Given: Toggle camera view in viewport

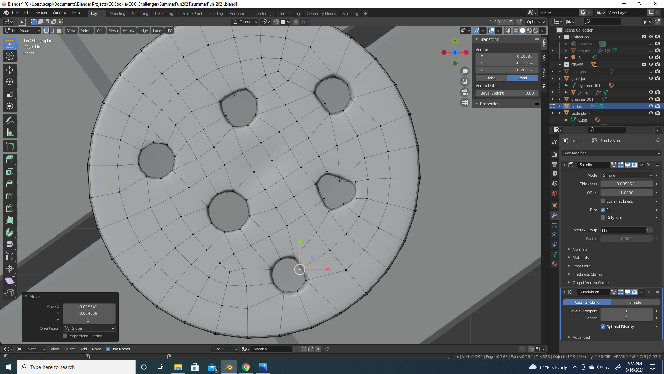Looking at the screenshot, I should tap(465, 92).
